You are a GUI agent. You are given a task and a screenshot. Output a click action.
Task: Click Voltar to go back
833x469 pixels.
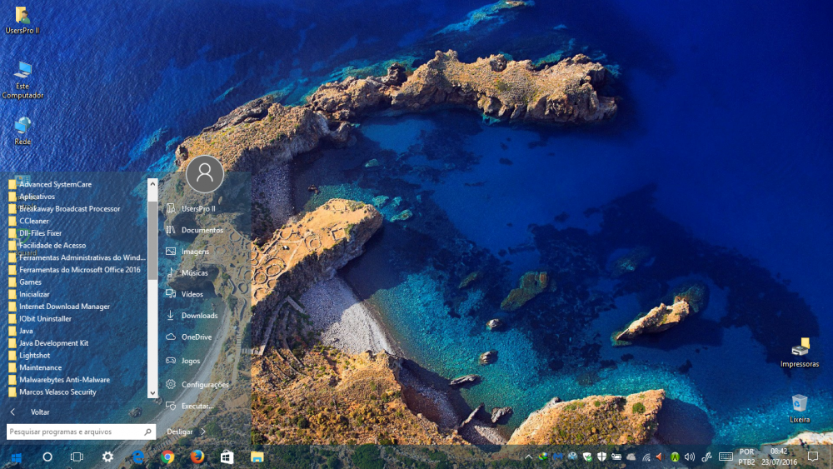[39, 412]
